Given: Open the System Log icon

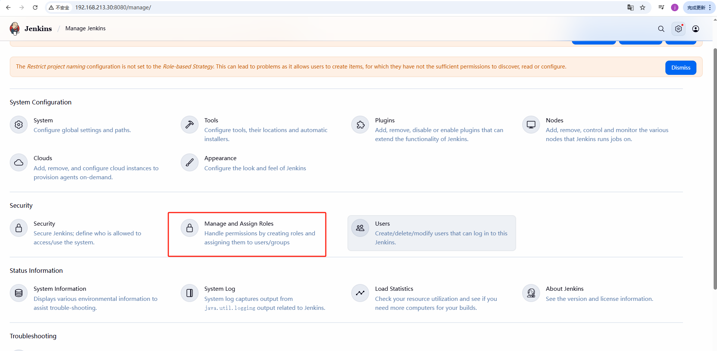Looking at the screenshot, I should [x=190, y=293].
